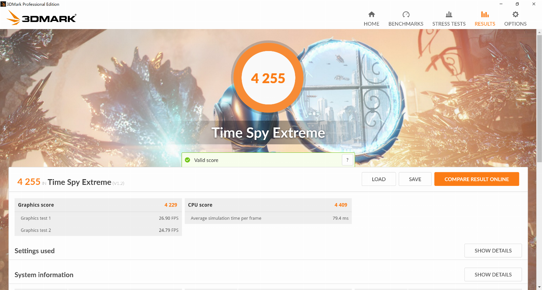Click the Time Spy Extreme banner title

[268, 133]
